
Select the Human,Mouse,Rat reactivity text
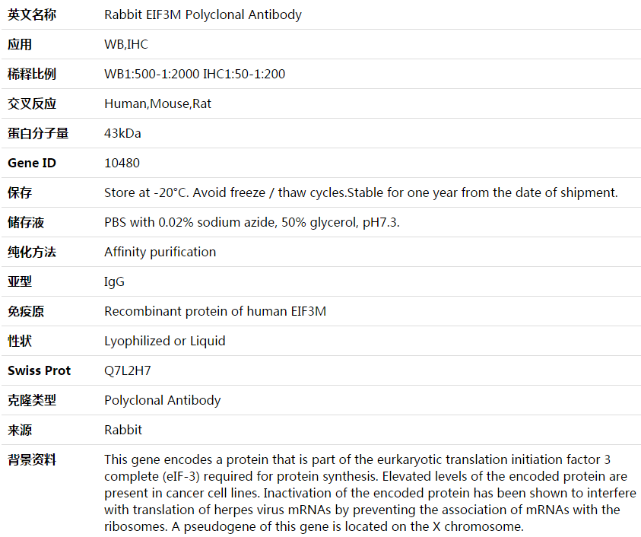click(158, 103)
